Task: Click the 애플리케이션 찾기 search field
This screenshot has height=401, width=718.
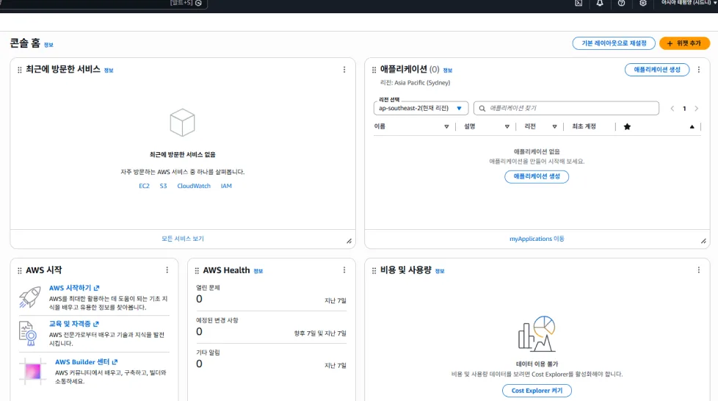Action: (x=567, y=108)
